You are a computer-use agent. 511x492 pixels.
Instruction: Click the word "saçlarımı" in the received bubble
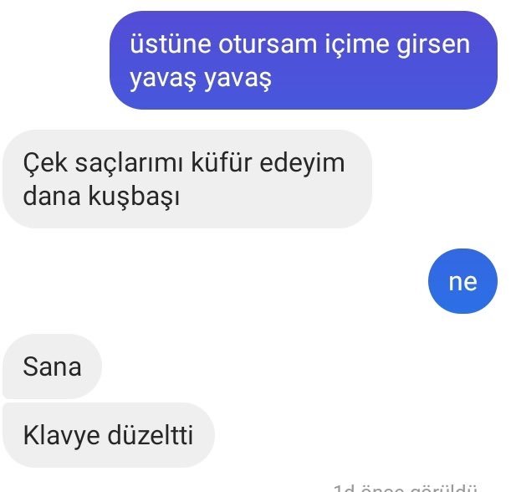coord(129,163)
